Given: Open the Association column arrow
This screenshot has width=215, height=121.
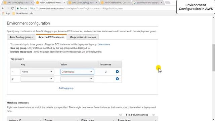Looking at the screenshot, I should (156, 120).
